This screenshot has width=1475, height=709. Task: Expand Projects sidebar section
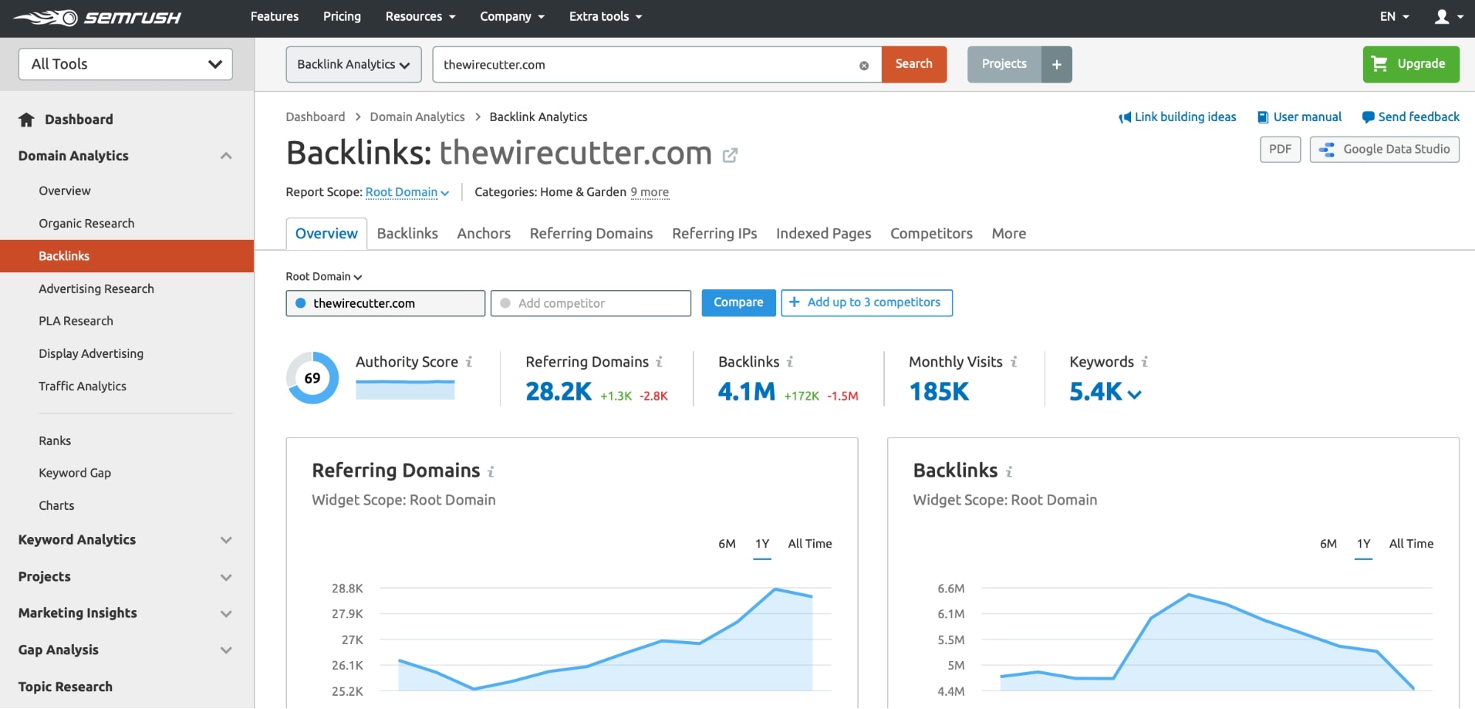pyautogui.click(x=226, y=577)
